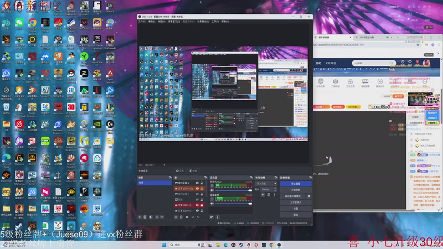Pop out the Scene Transitions dock icon
This screenshot has width=443, height=249.
(276, 178)
